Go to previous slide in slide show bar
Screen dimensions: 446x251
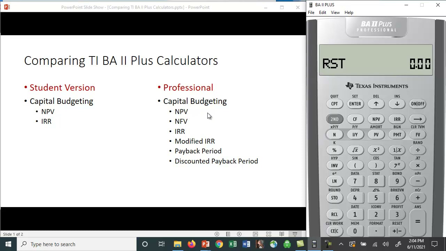click(x=217, y=234)
